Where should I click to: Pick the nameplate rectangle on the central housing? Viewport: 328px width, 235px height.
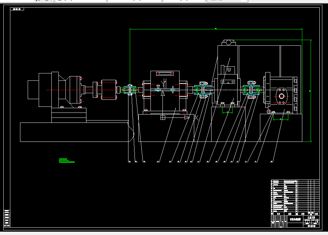[165, 74]
